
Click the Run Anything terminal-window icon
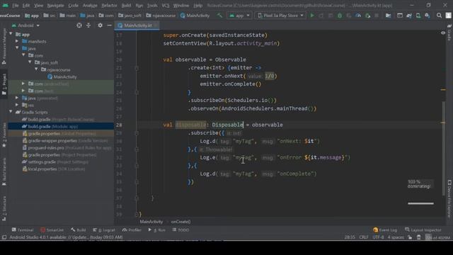(400, 16)
